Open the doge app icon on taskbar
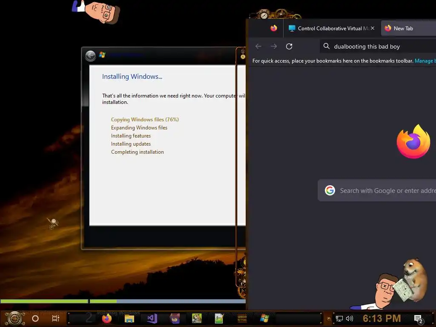This screenshot has width=436, height=327. (x=197, y=318)
